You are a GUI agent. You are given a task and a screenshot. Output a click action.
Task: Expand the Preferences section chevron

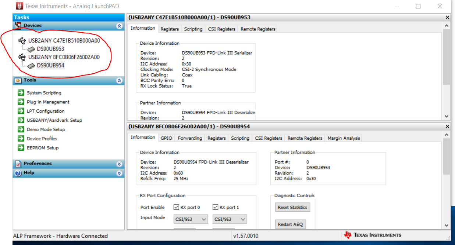pos(119,164)
